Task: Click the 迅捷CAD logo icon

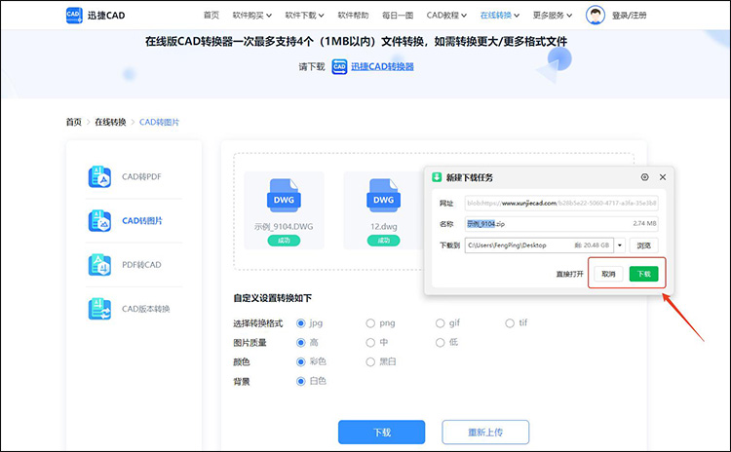Action: [74, 15]
